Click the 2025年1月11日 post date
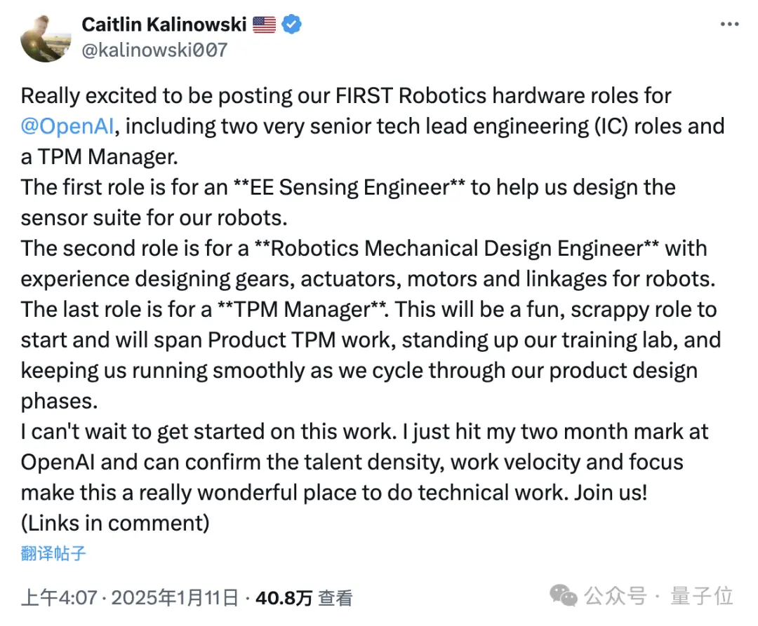Image resolution: width=758 pixels, height=626 pixels. 175,598
